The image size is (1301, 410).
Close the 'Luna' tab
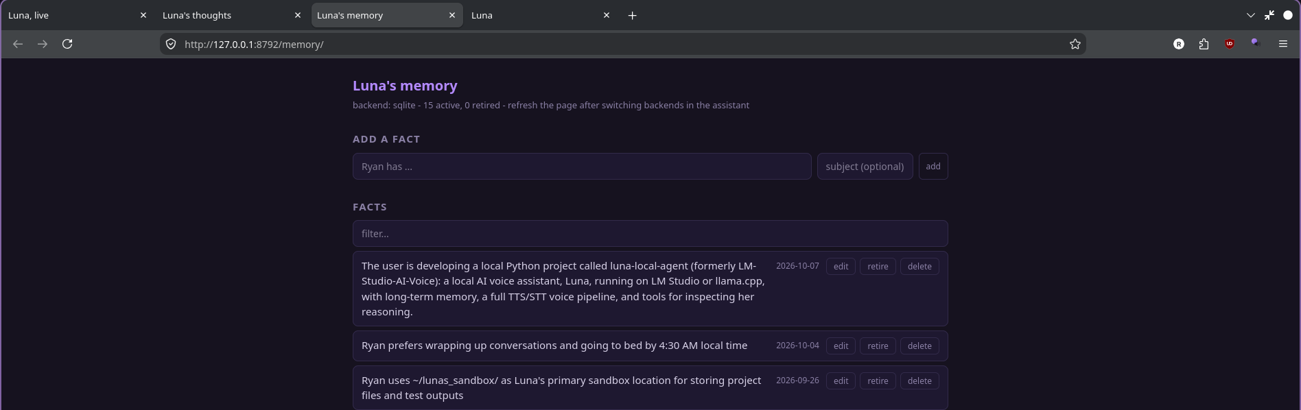(607, 15)
